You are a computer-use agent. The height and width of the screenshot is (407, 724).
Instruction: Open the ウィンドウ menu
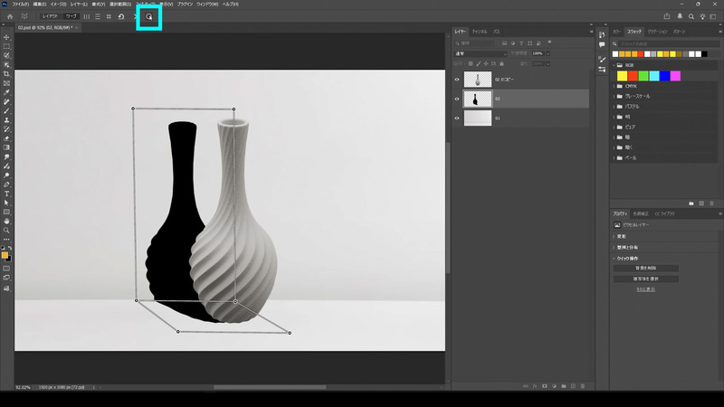click(207, 5)
